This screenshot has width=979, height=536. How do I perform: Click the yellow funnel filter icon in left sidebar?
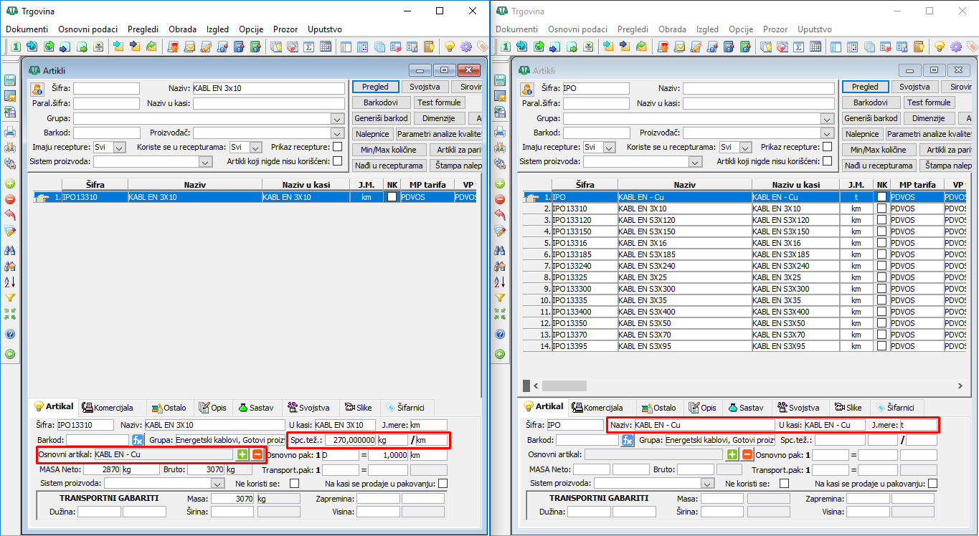coord(10,297)
